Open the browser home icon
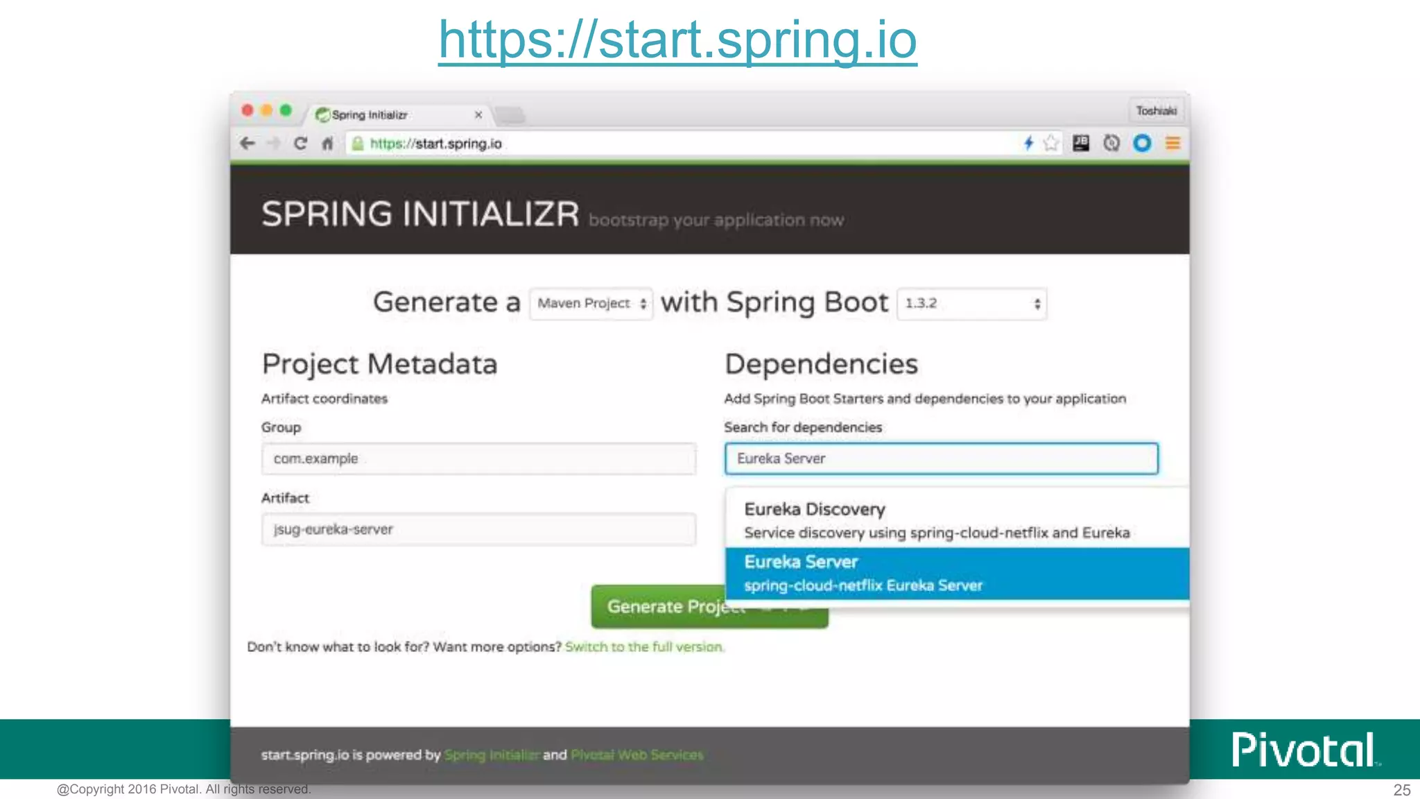 coord(327,144)
